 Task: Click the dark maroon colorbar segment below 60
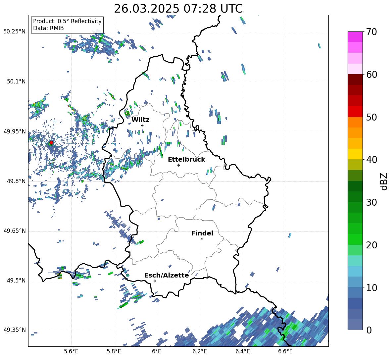pos(355,79)
